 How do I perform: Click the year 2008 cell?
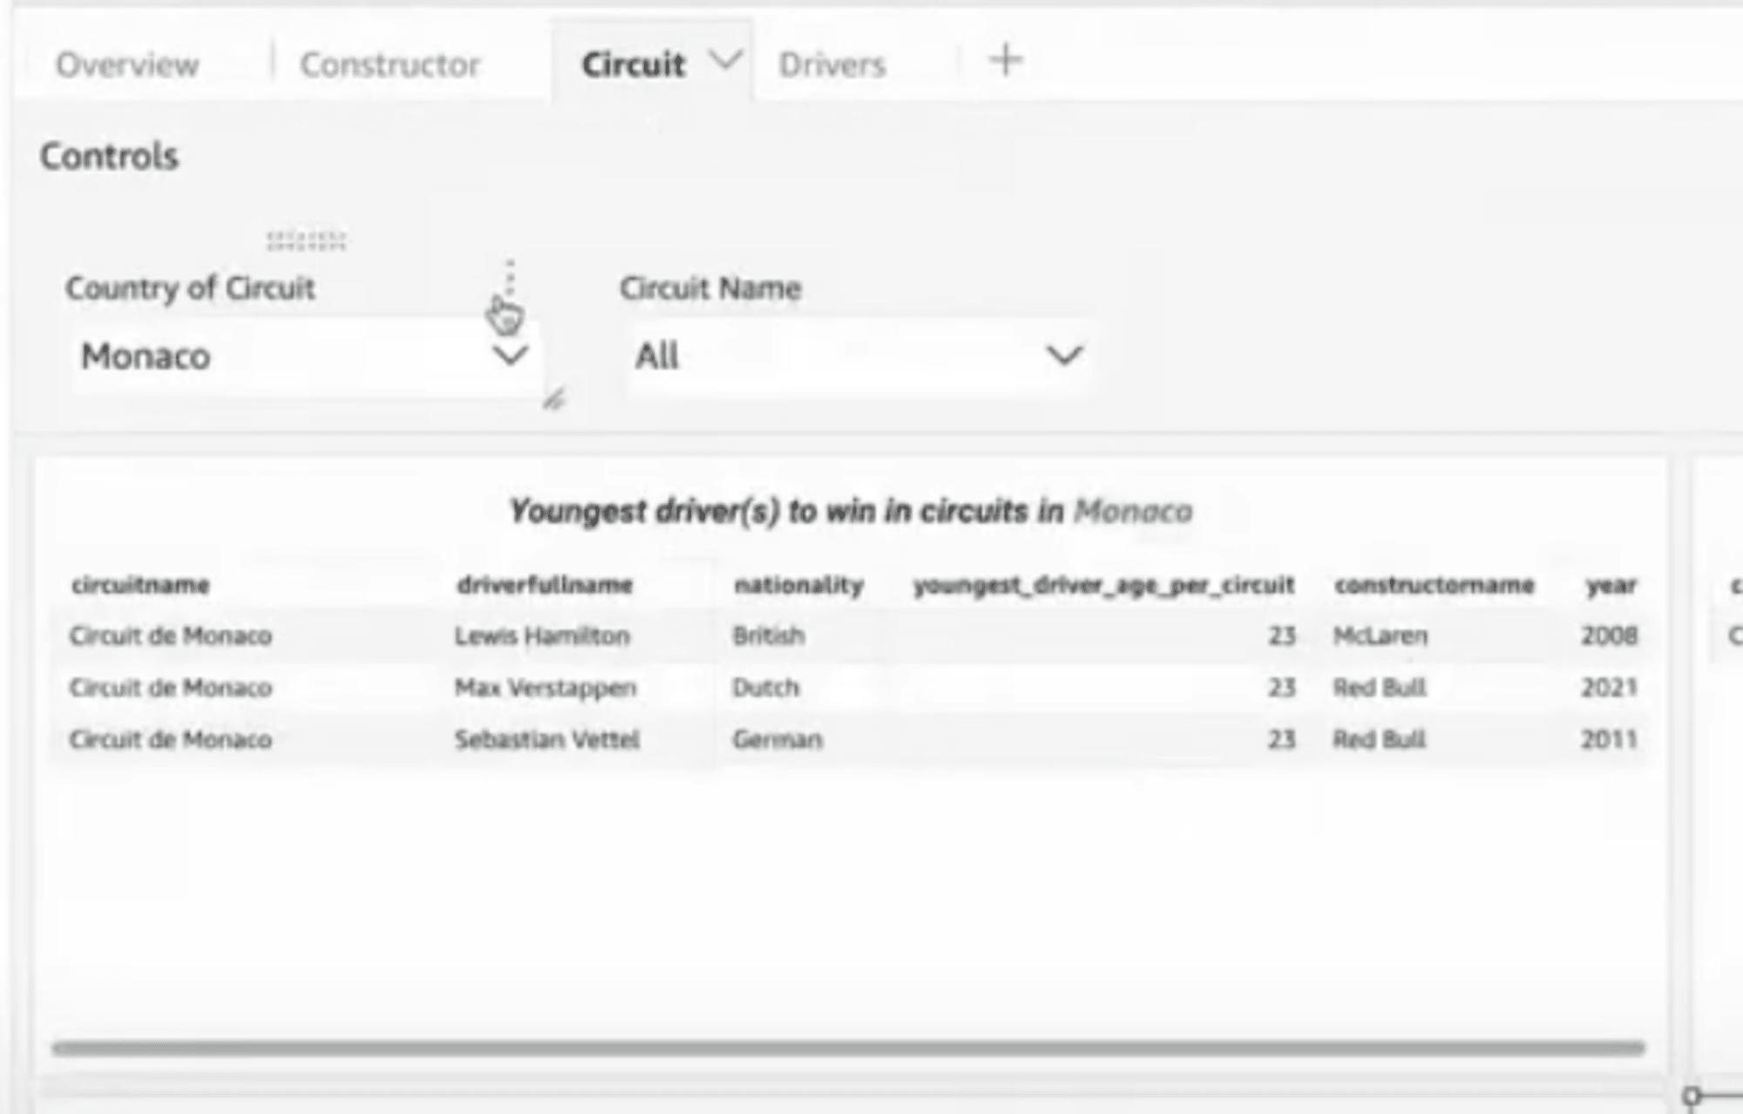click(x=1610, y=636)
